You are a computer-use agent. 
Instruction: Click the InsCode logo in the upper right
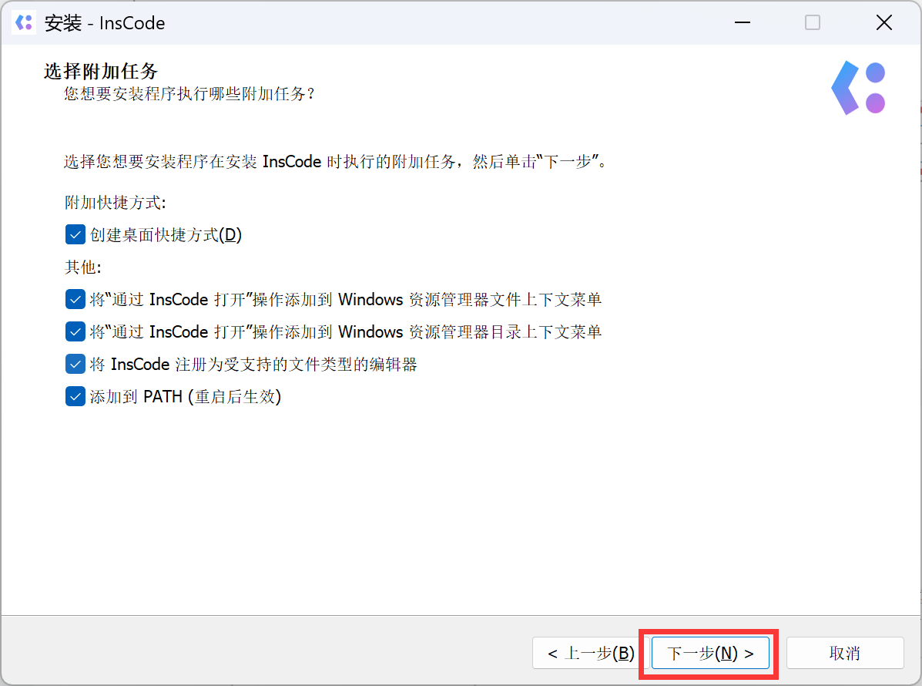(858, 87)
